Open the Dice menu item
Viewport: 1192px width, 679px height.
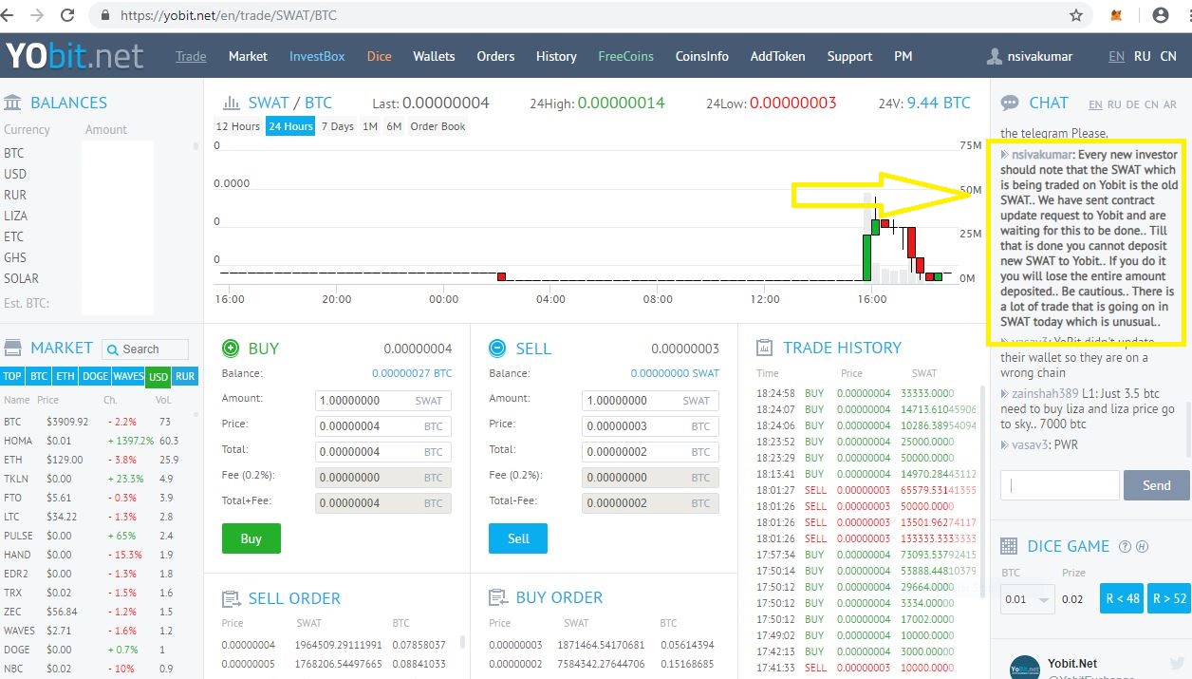tap(379, 56)
